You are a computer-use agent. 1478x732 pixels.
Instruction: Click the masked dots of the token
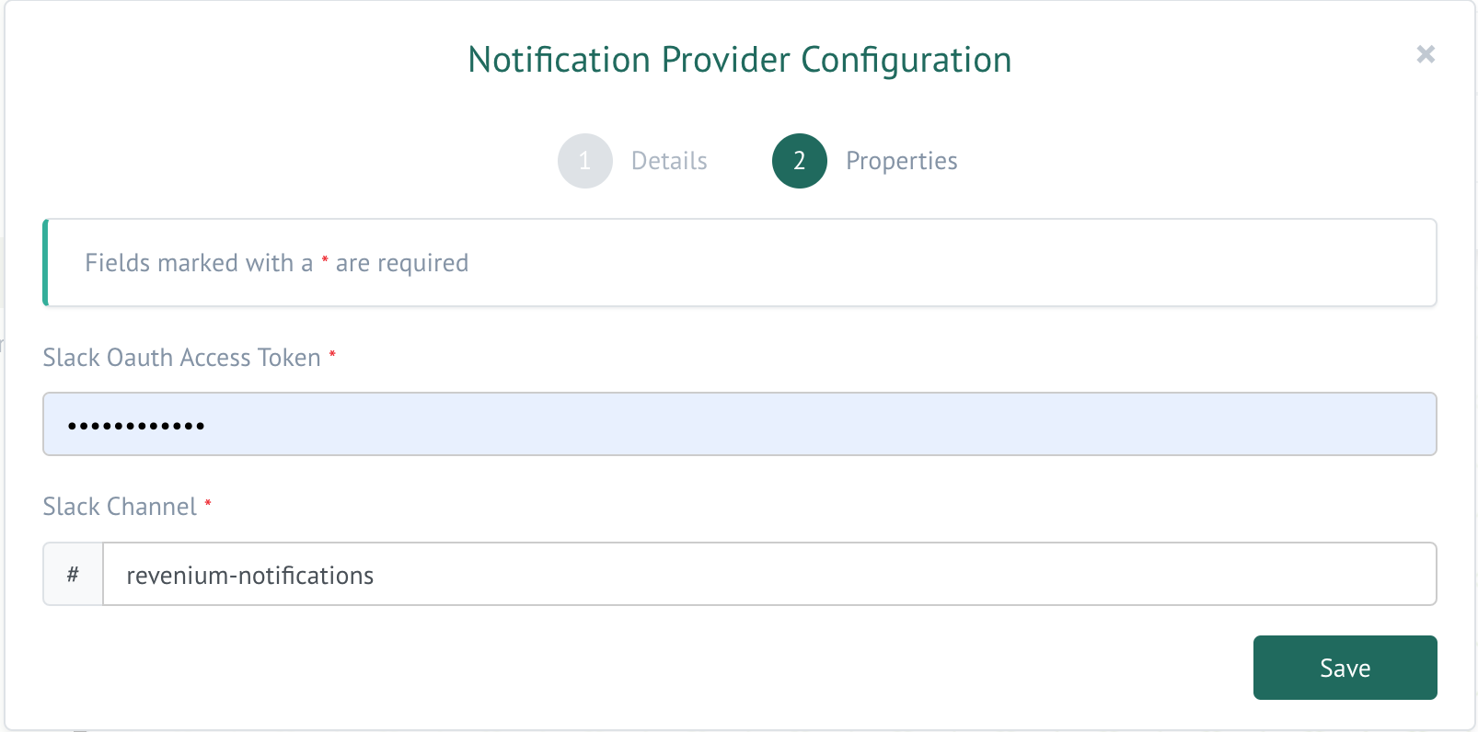(x=136, y=426)
